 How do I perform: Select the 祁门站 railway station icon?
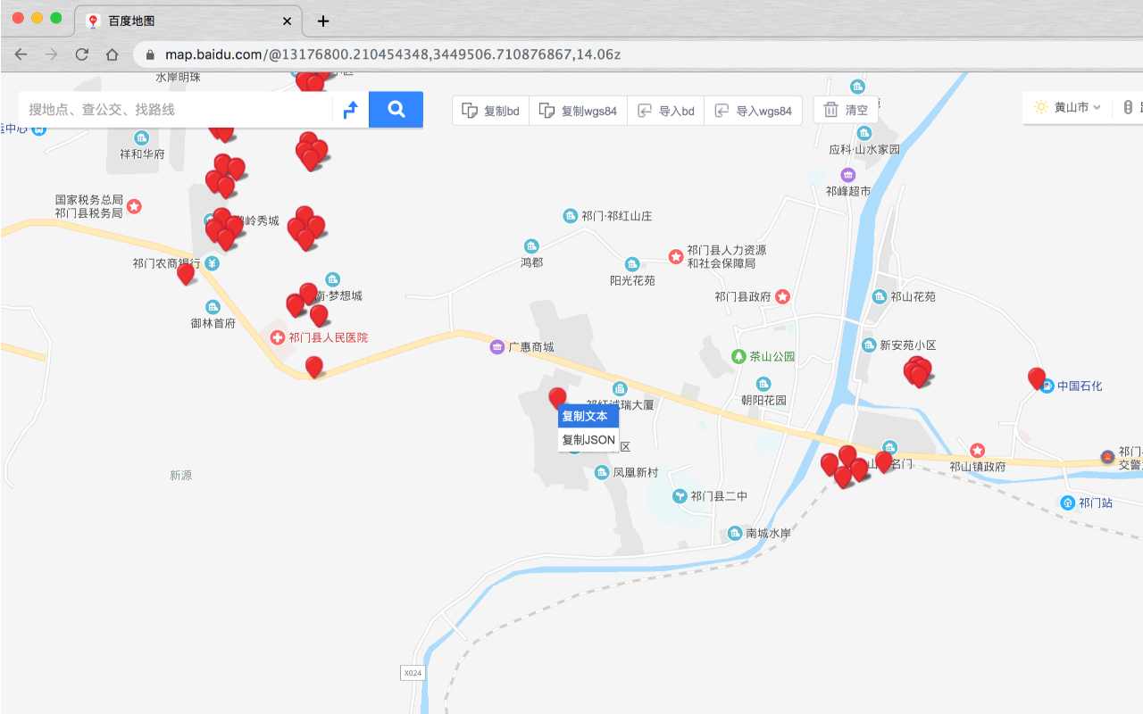(1067, 502)
